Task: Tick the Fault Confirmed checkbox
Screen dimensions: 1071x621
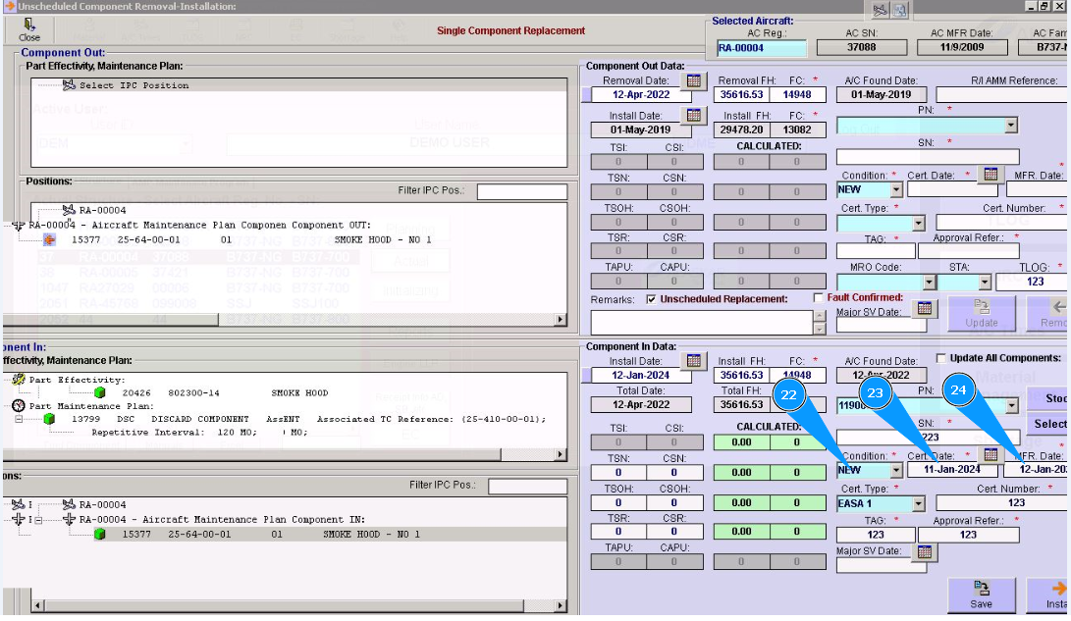Action: coord(819,298)
